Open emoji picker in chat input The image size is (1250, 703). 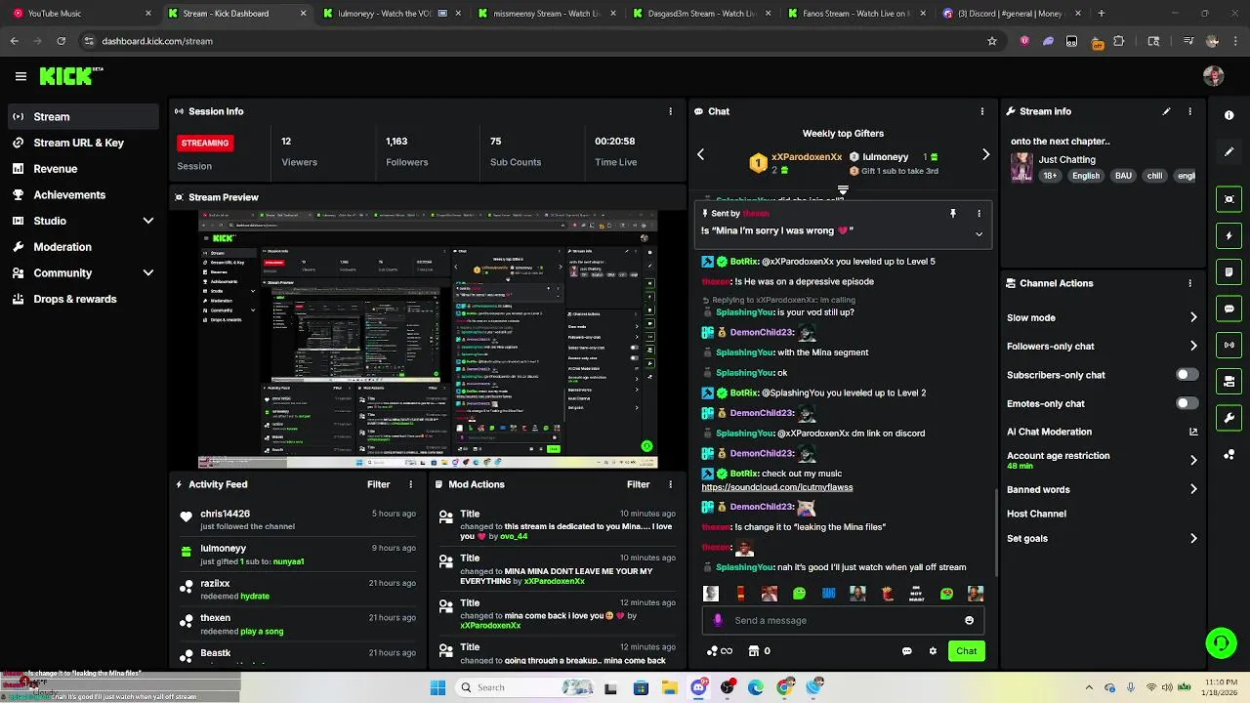point(969,620)
